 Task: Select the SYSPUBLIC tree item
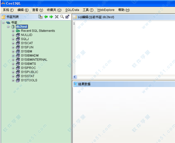tap(29, 72)
